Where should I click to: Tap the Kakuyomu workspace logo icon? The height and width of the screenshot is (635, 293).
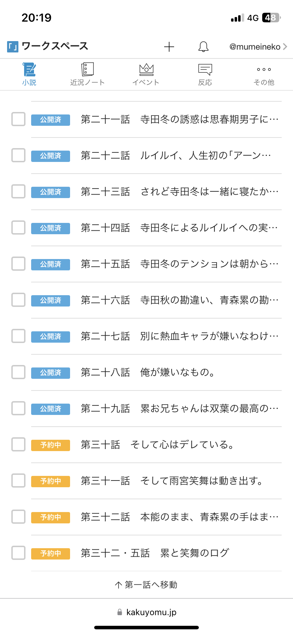point(13,47)
